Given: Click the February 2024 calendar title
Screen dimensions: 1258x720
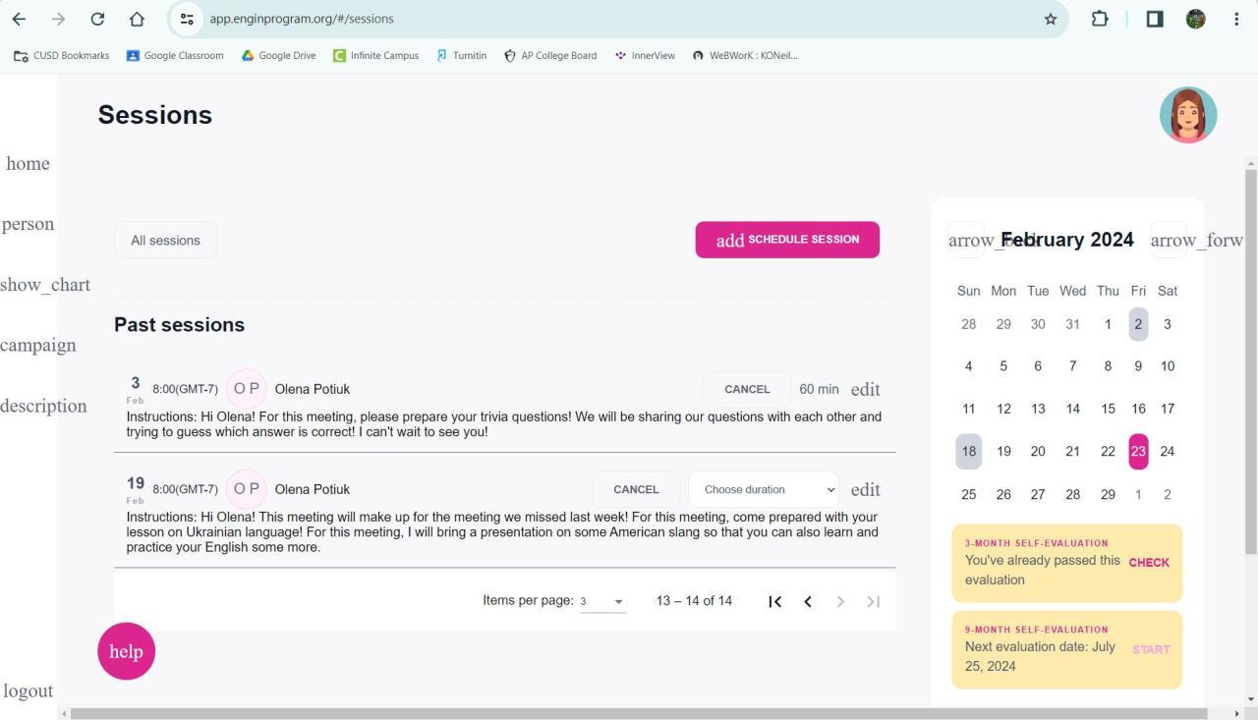Looking at the screenshot, I should pyautogui.click(x=1067, y=240).
